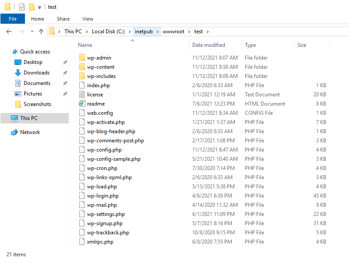Select the wp-blog-header.php file icon

tap(82, 131)
